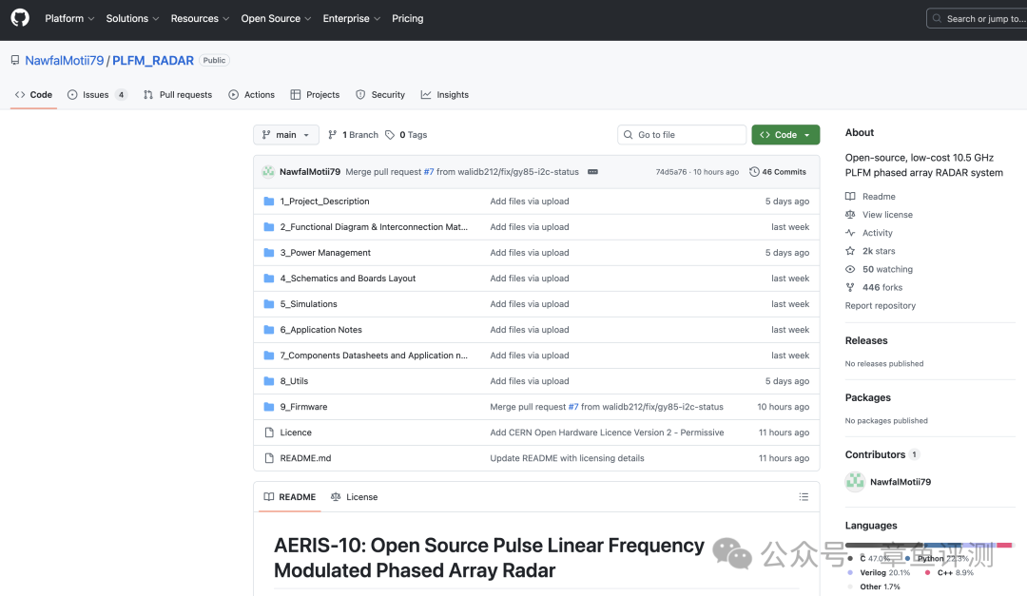1027x596 pixels.
Task: View the 2k stars link
Action: tap(879, 251)
